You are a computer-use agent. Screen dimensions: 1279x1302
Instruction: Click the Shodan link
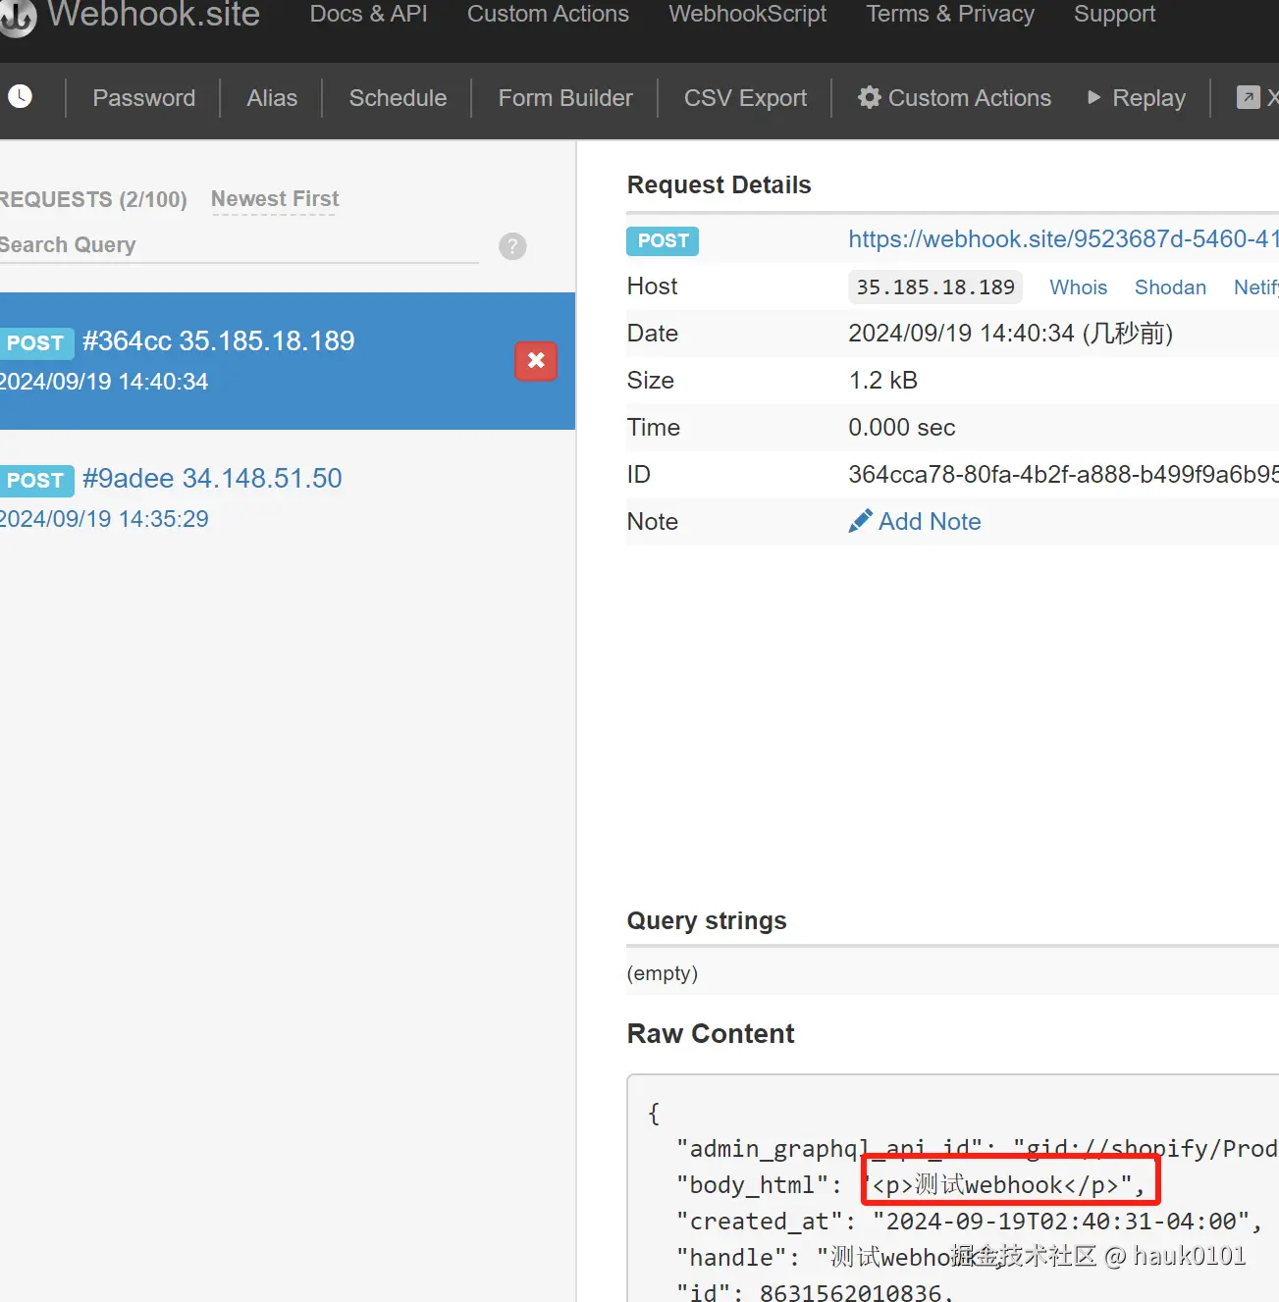pos(1170,286)
